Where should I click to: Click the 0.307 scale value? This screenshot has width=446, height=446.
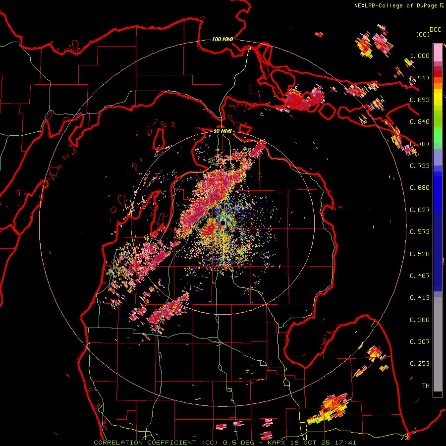tap(420, 342)
